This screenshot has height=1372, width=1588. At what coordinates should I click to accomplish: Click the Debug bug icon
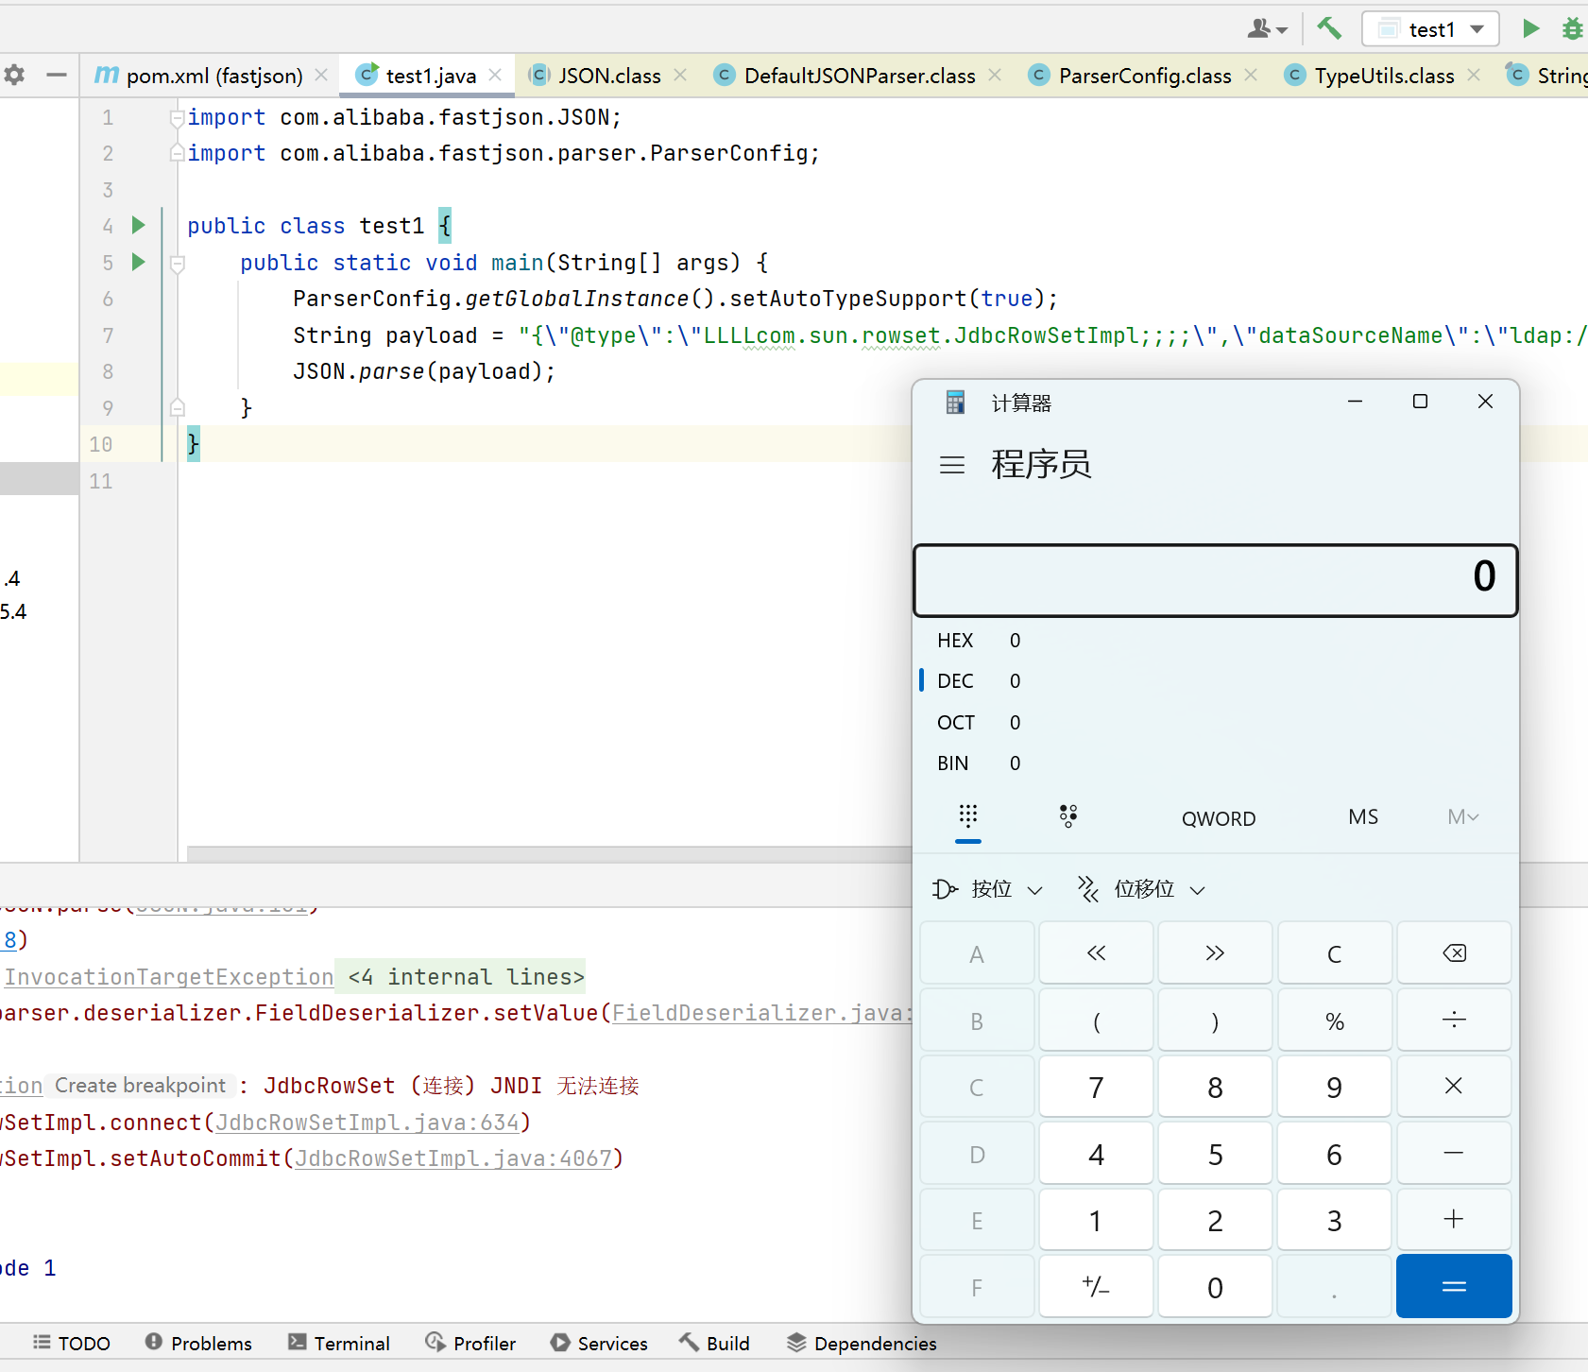point(1573,28)
